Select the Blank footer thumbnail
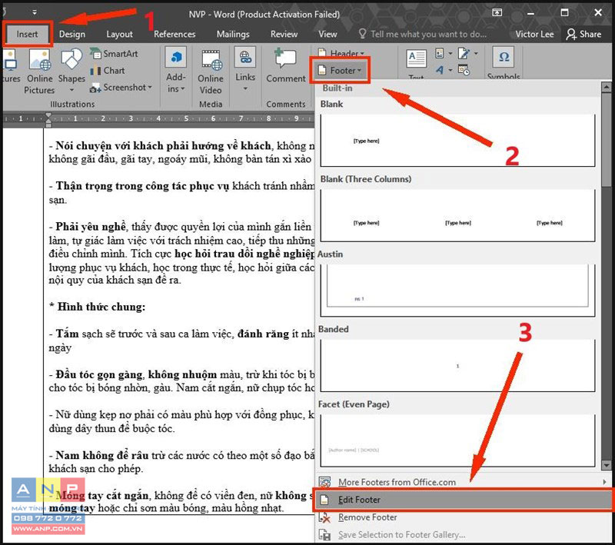This screenshot has width=615, height=545. 457,141
